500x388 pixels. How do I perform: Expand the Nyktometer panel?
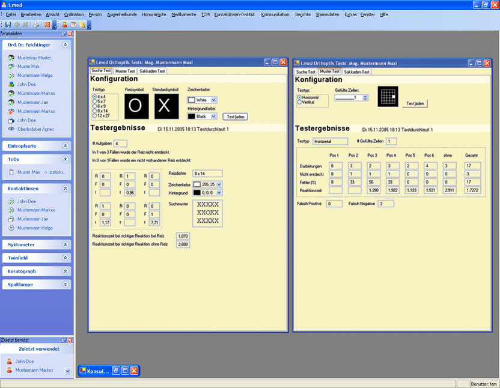[x=65, y=245]
